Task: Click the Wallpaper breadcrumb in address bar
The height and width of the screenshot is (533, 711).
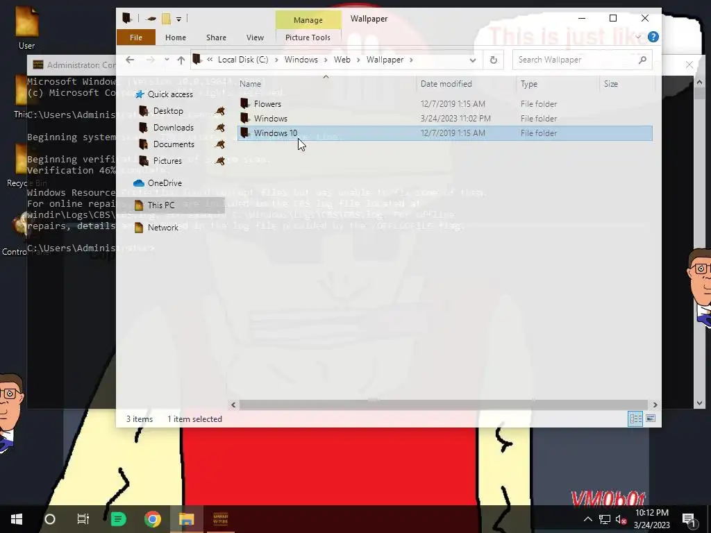Action: 385,60
